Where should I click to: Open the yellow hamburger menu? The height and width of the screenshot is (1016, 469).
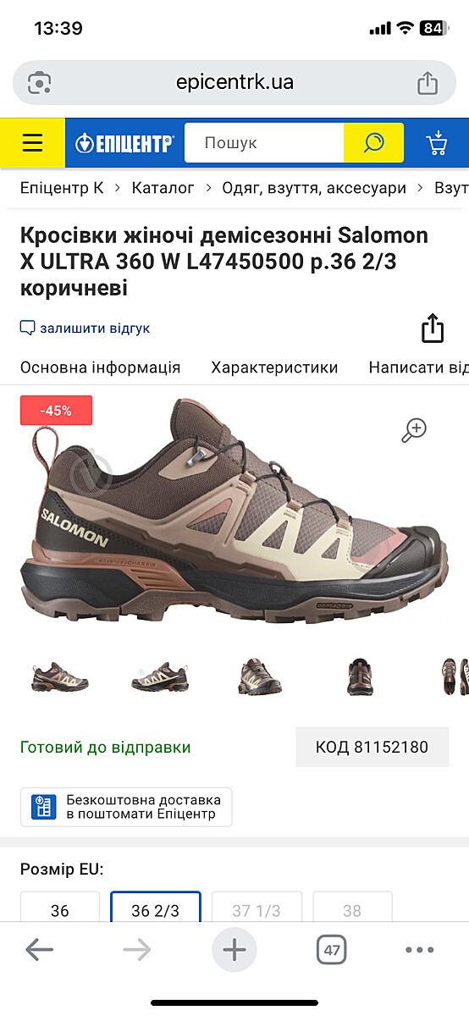tap(32, 143)
